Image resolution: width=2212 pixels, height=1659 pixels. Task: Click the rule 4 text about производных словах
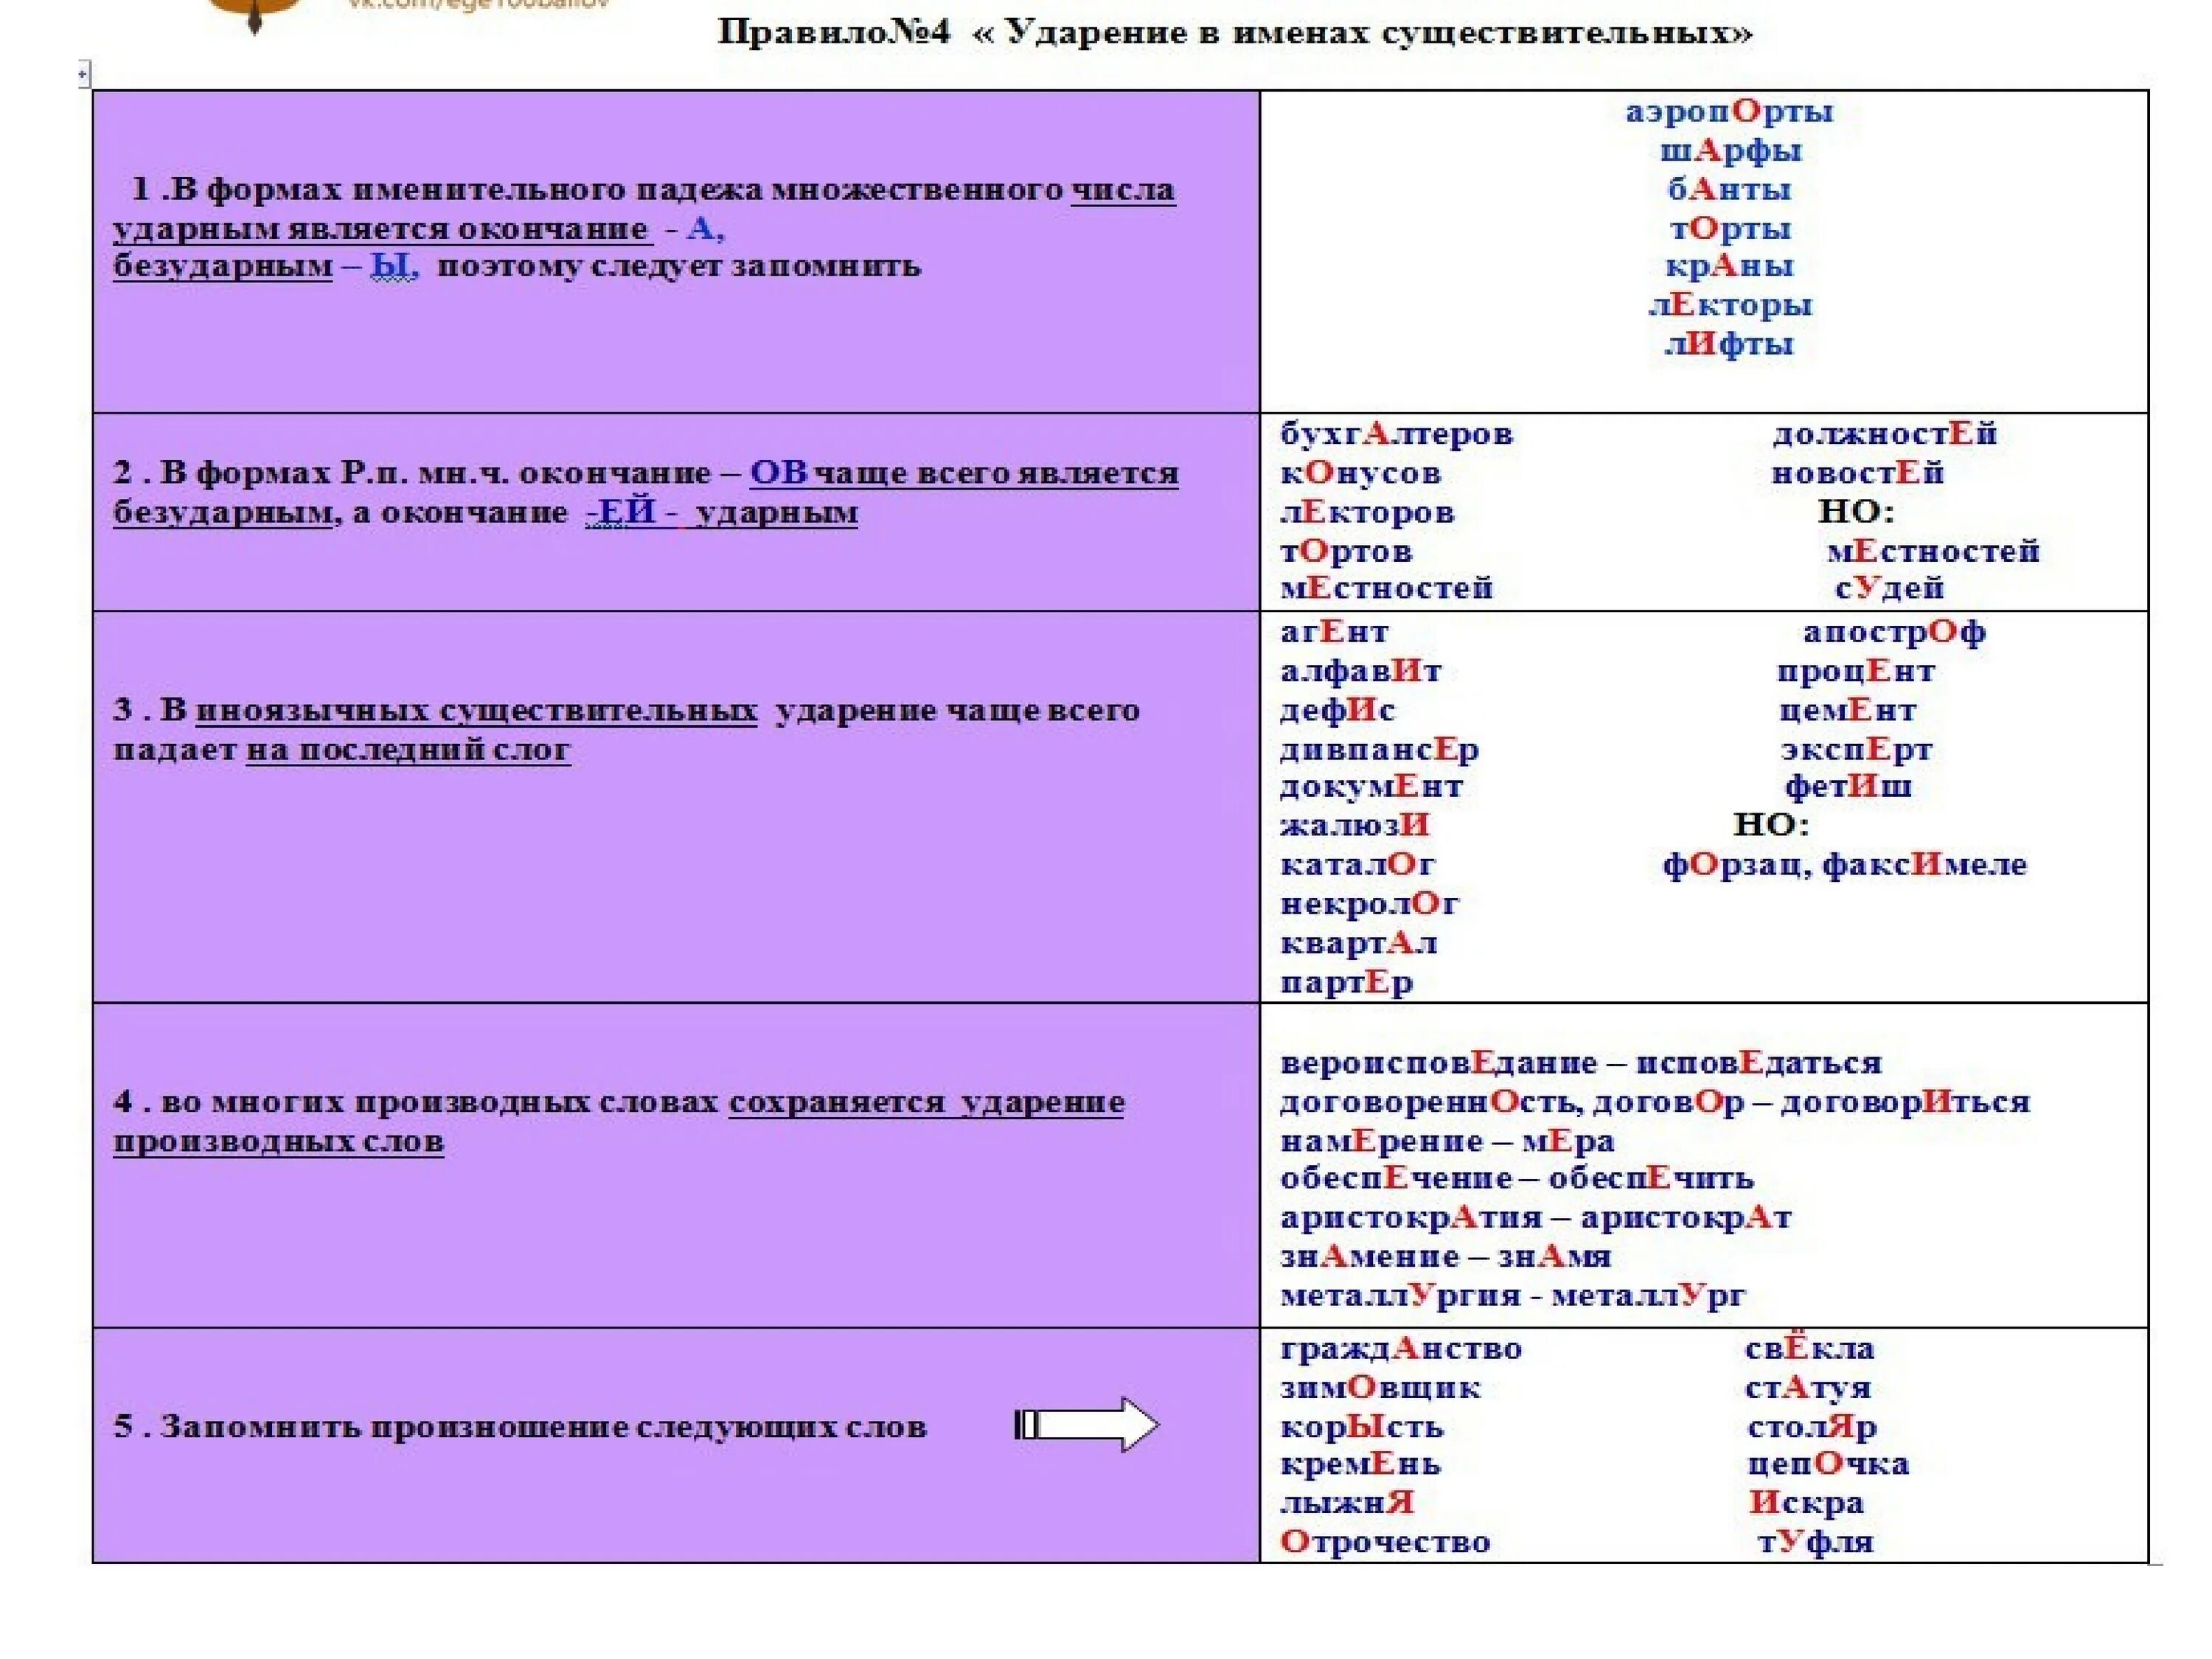619,1121
